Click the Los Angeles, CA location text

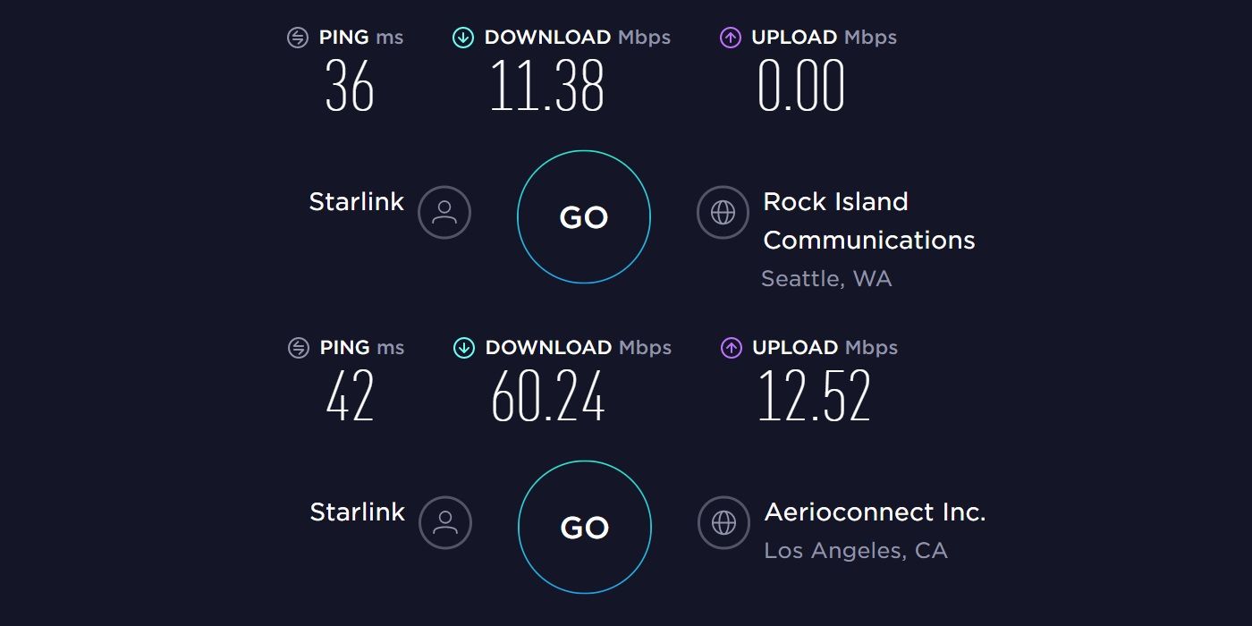click(856, 550)
